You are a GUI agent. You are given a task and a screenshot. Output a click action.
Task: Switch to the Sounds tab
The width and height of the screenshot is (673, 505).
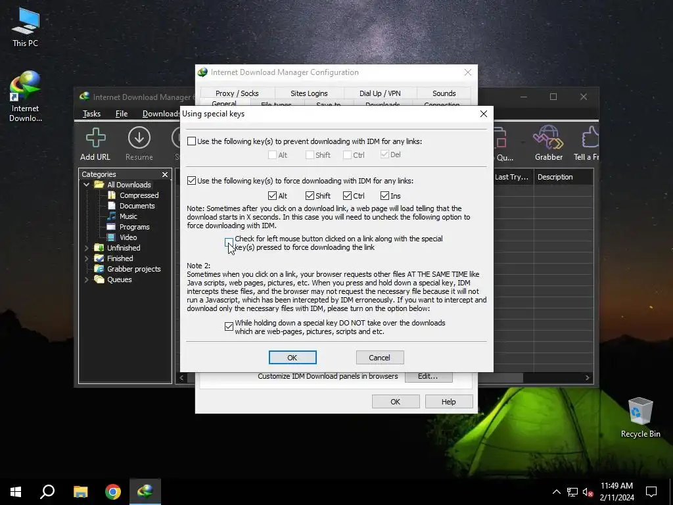444,93
